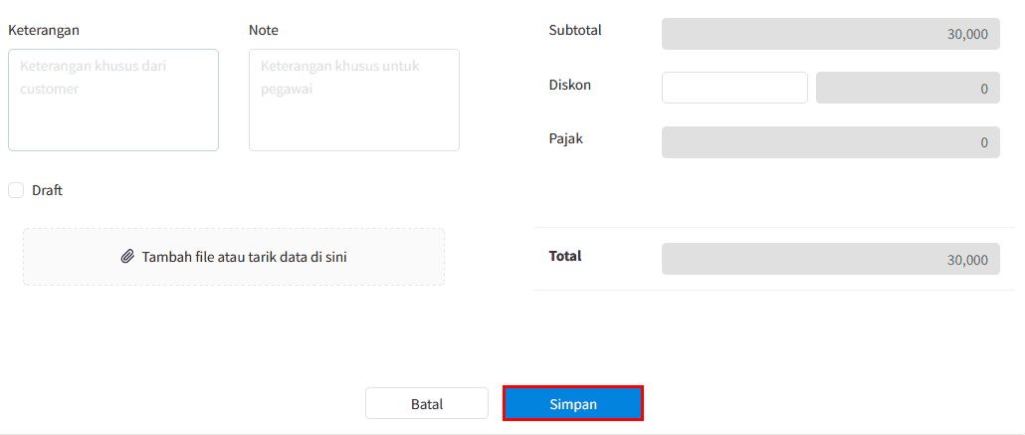Image resolution: width=1025 pixels, height=435 pixels.
Task: Select the grey Diskon amount field
Action: pos(908,88)
